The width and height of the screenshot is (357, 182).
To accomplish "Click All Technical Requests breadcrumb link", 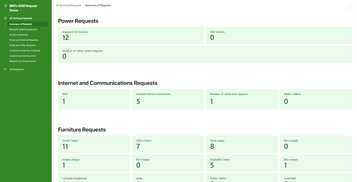I will pos(68,5).
